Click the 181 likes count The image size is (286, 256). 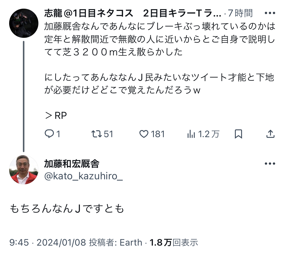point(158,134)
